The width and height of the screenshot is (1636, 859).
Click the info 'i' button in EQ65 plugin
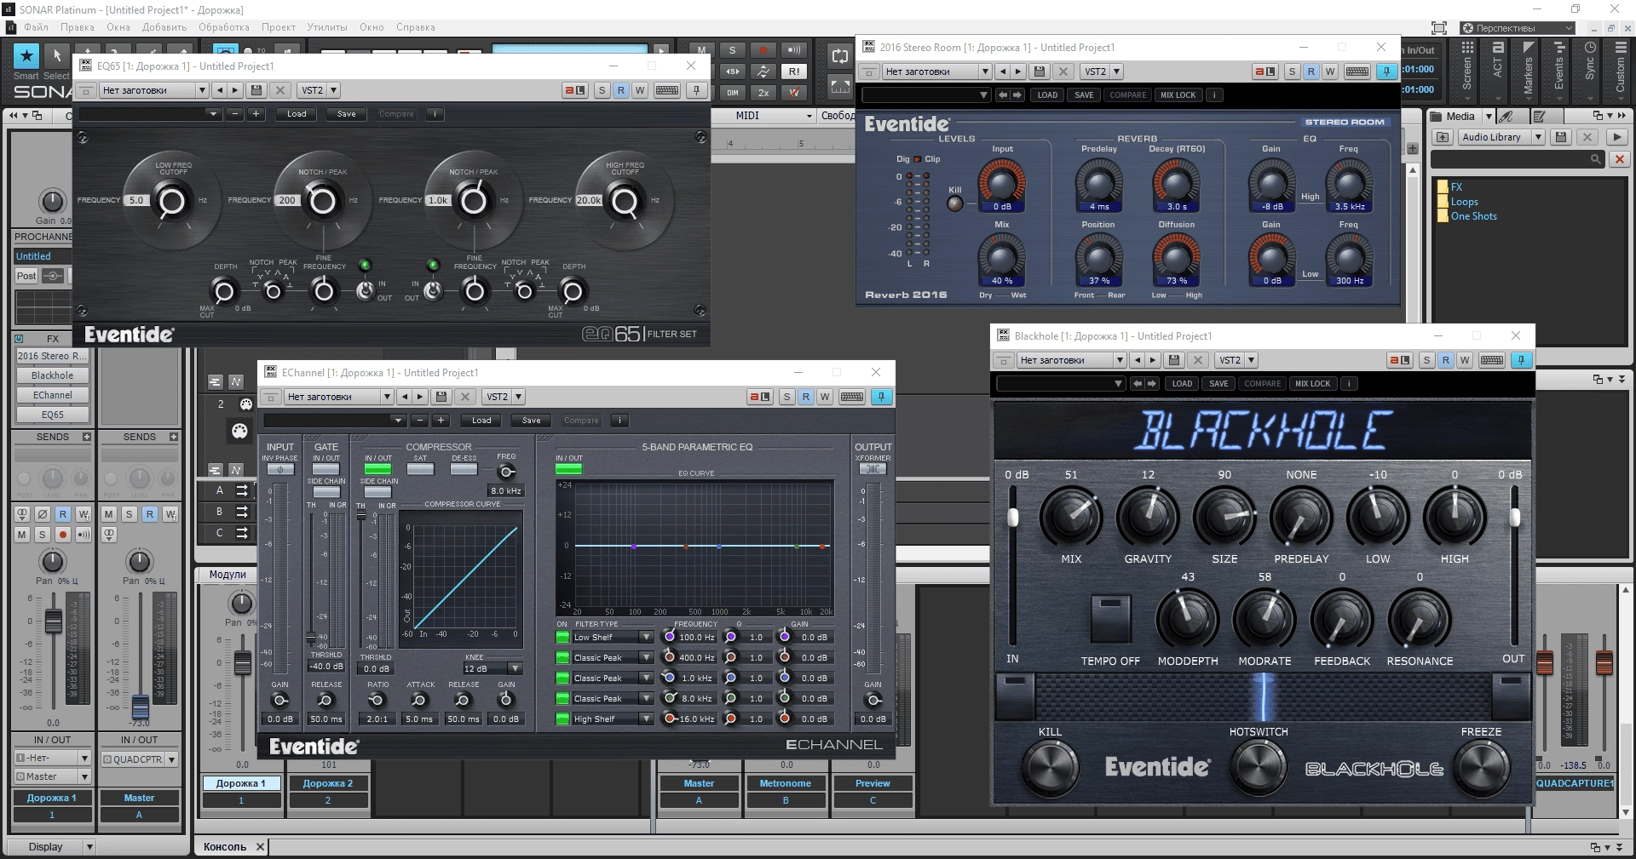pos(435,114)
